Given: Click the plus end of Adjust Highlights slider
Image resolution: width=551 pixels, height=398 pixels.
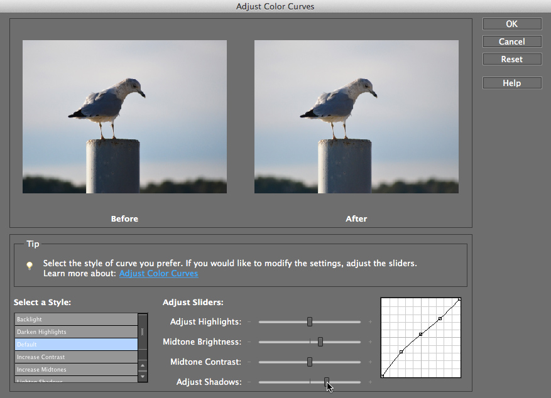Looking at the screenshot, I should pyautogui.click(x=369, y=321).
